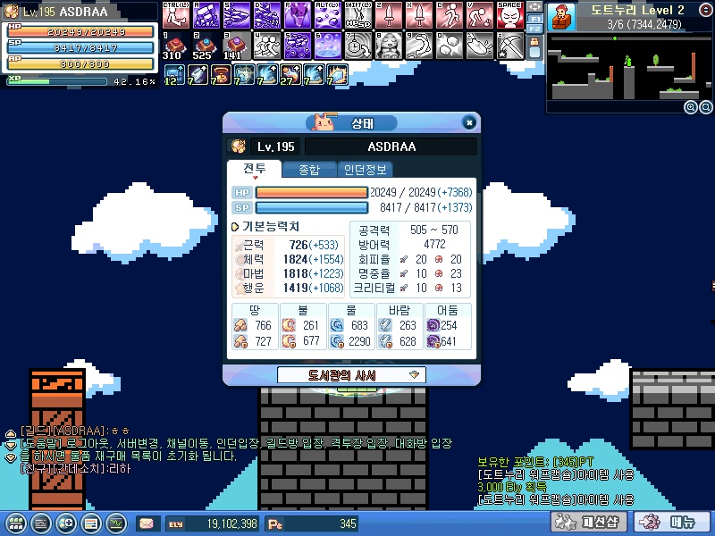Viewport: 715px width, 536px height.
Task: Click the SP bar in status window
Action: 312,208
